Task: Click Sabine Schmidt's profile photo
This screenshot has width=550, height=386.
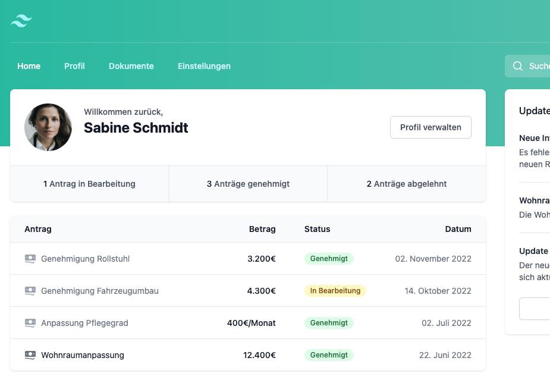Action: coord(48,127)
